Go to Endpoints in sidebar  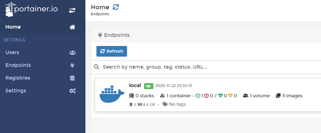tap(43, 65)
